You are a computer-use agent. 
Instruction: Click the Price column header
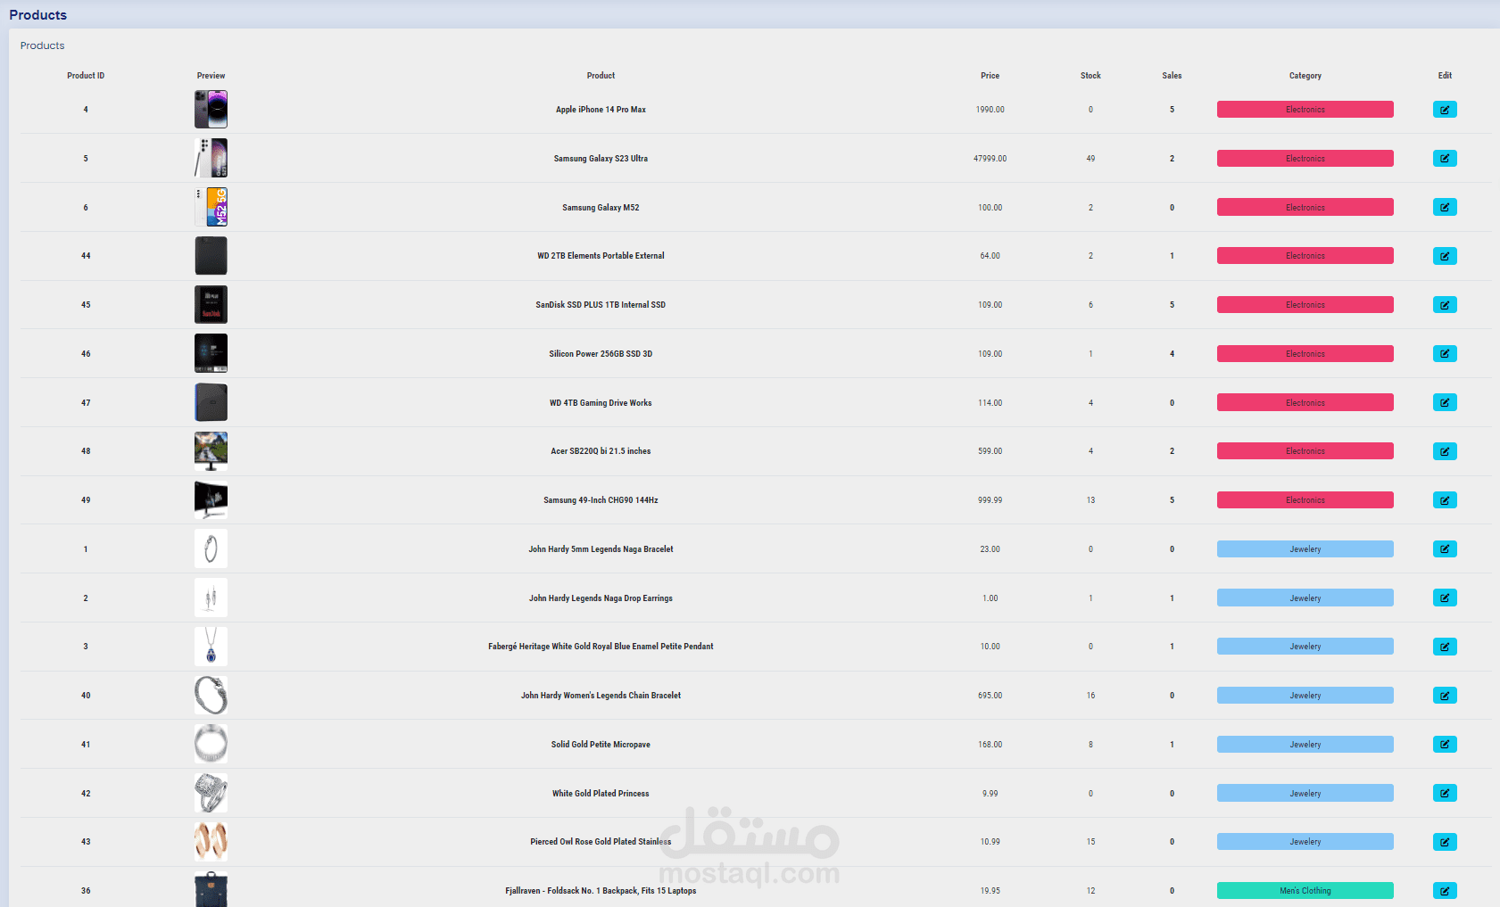click(x=990, y=76)
